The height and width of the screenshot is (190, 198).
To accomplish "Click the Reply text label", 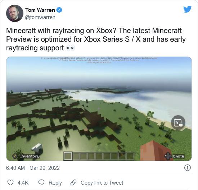I will pos(55,183).
